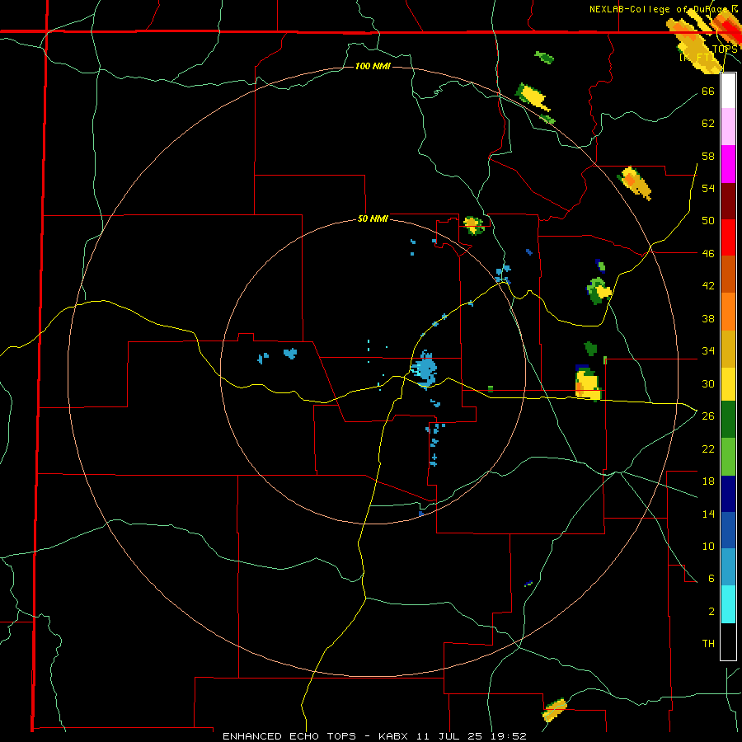The height and width of the screenshot is (742, 742).
Task: Select the bright yellow legend swatch
Action: (728, 384)
